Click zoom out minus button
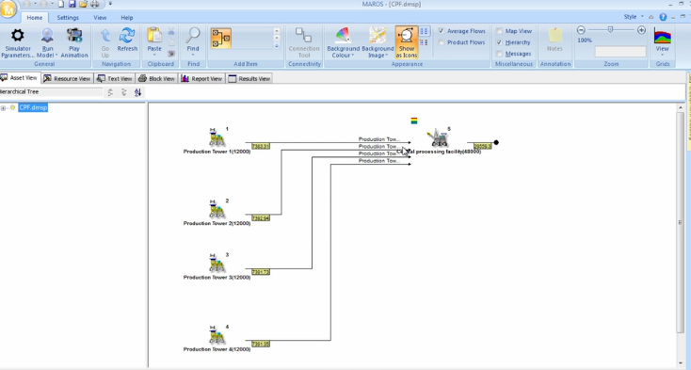The image size is (691, 370). pyautogui.click(x=581, y=30)
